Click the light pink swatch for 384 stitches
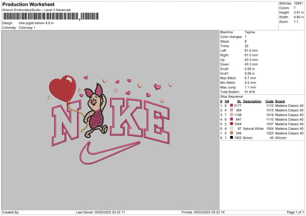The image size is (306, 216). pyautogui.click(x=232, y=110)
